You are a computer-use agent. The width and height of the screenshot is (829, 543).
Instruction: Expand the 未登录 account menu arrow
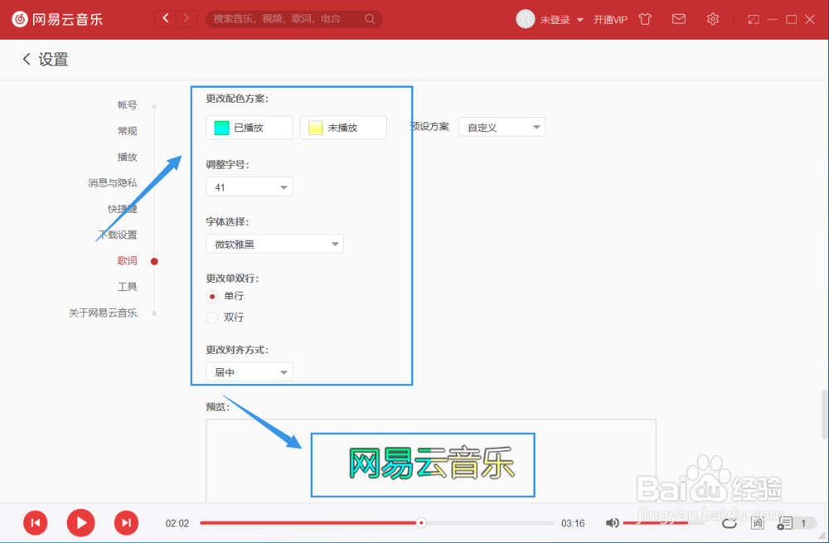click(580, 20)
